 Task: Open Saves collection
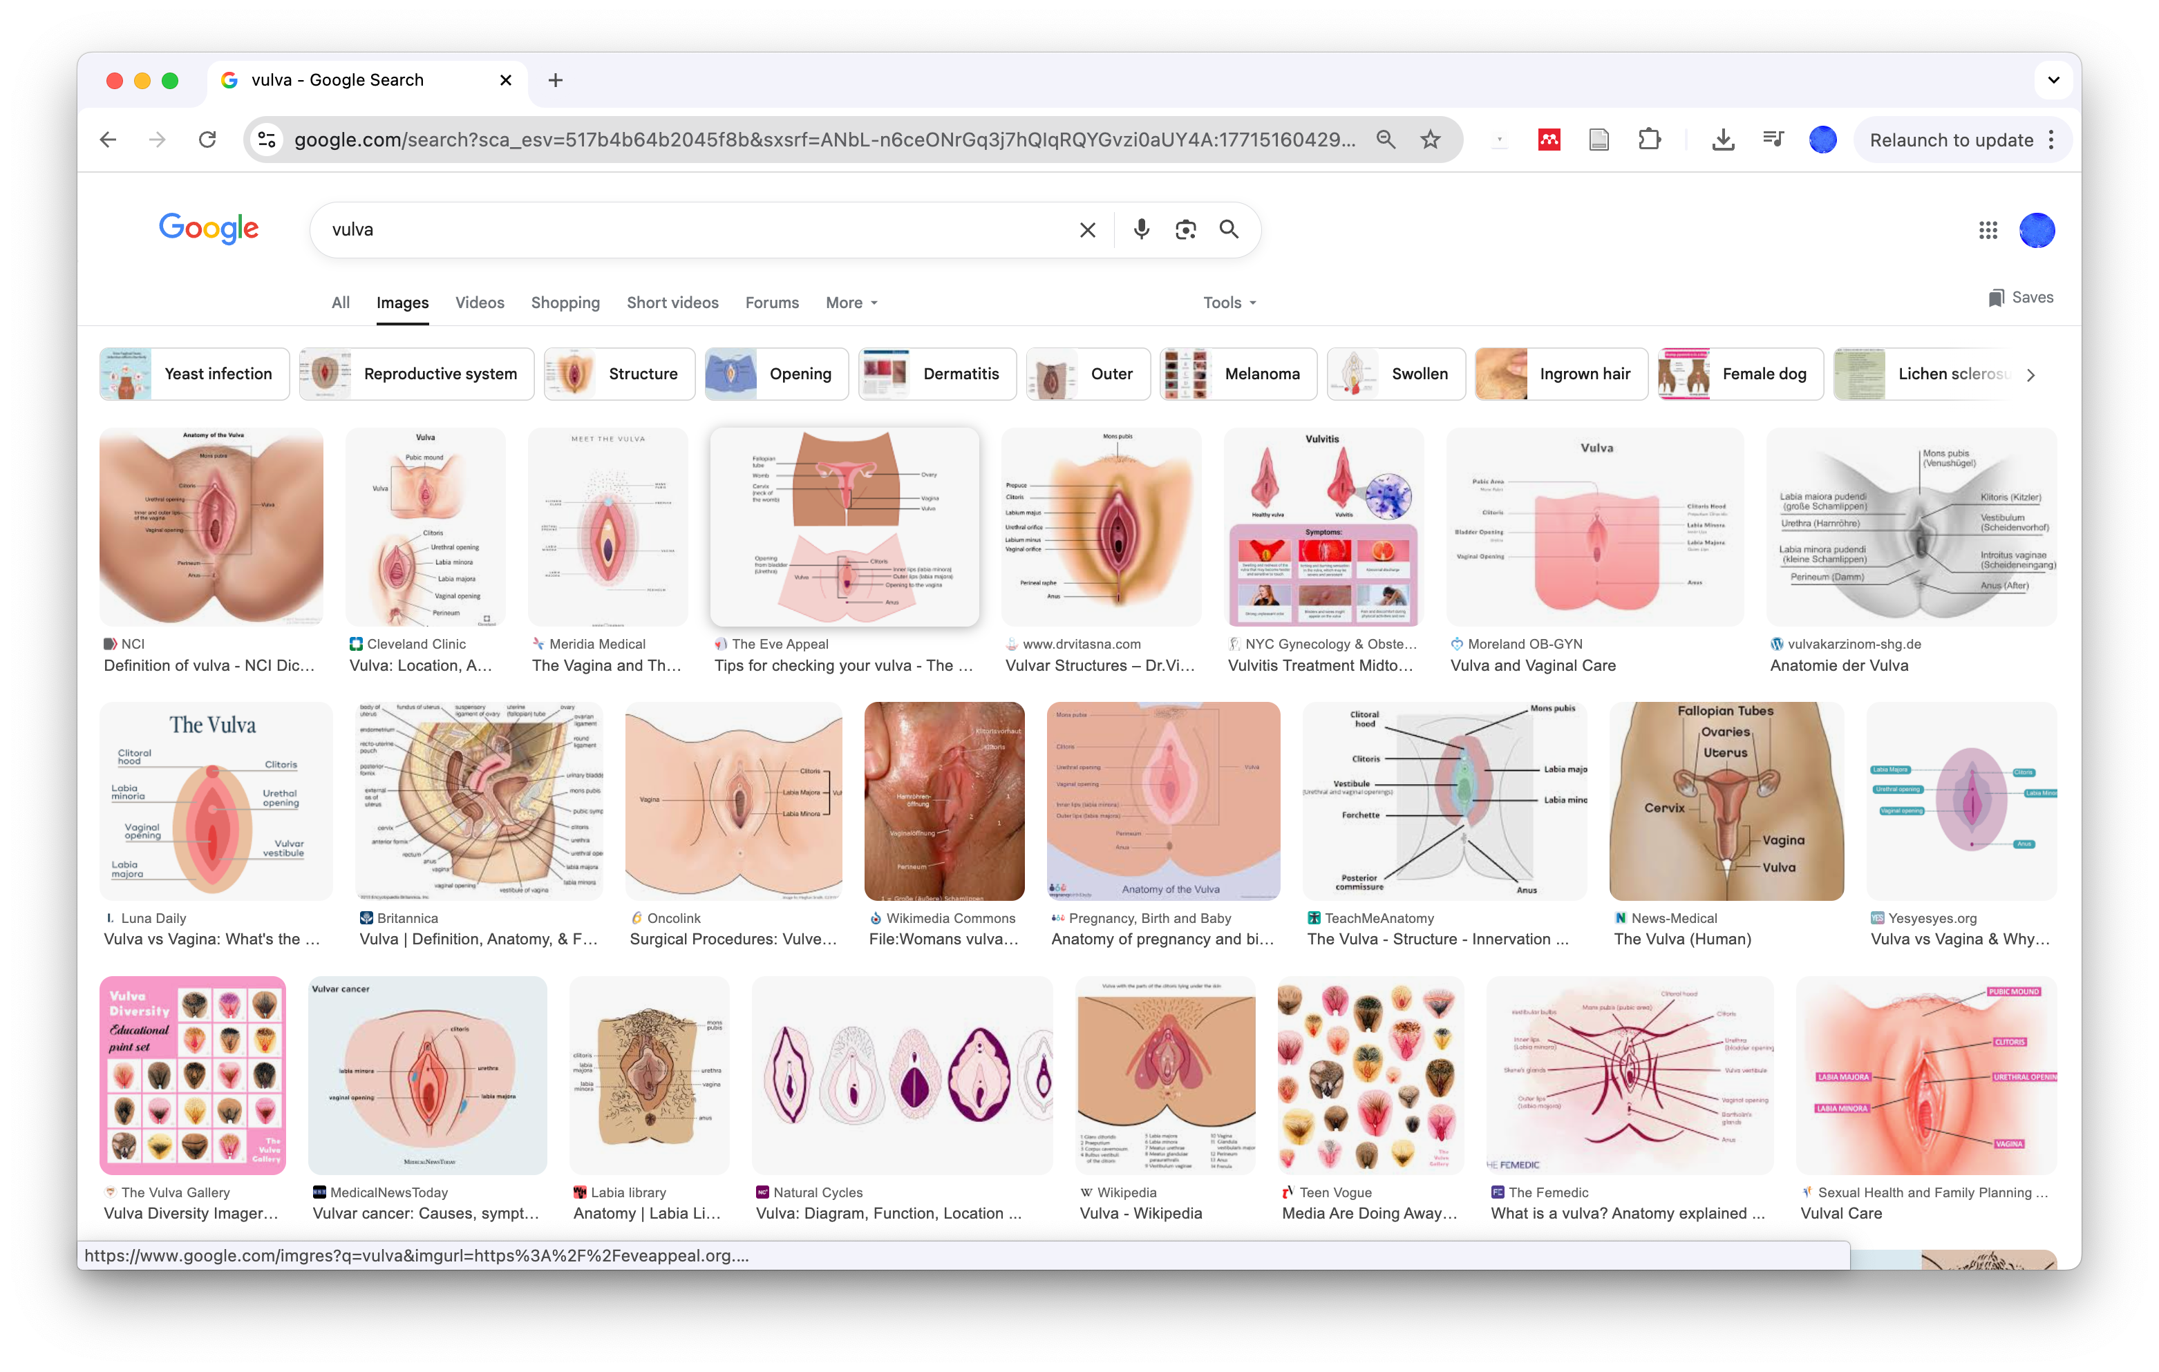click(x=2021, y=298)
